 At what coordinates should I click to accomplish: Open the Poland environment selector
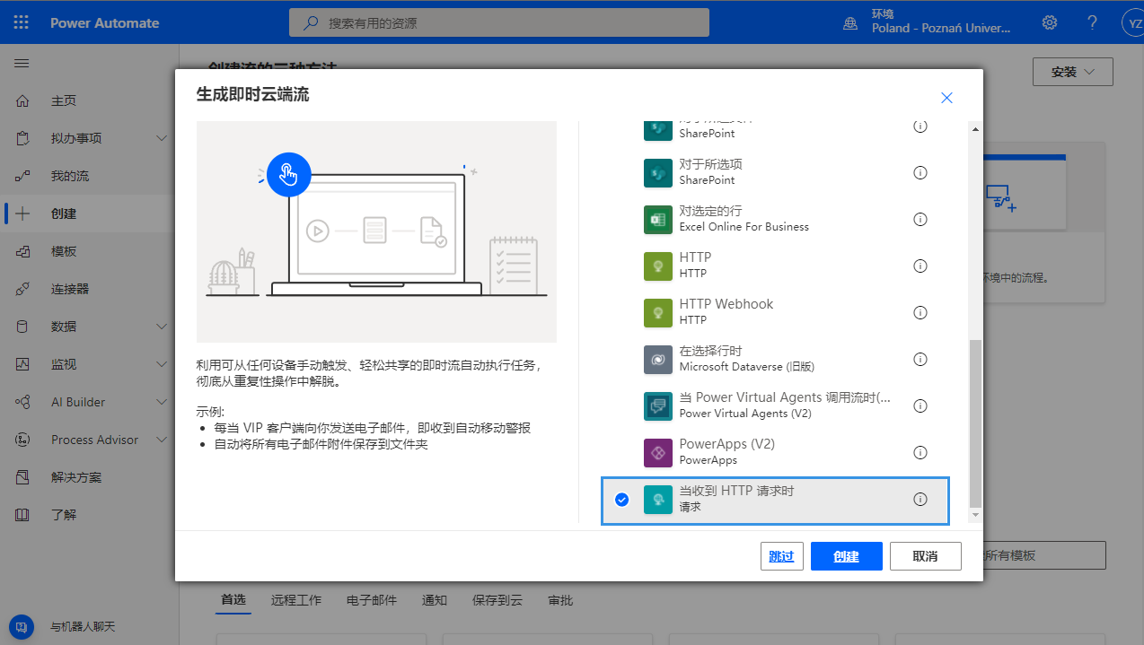pyautogui.click(x=928, y=22)
